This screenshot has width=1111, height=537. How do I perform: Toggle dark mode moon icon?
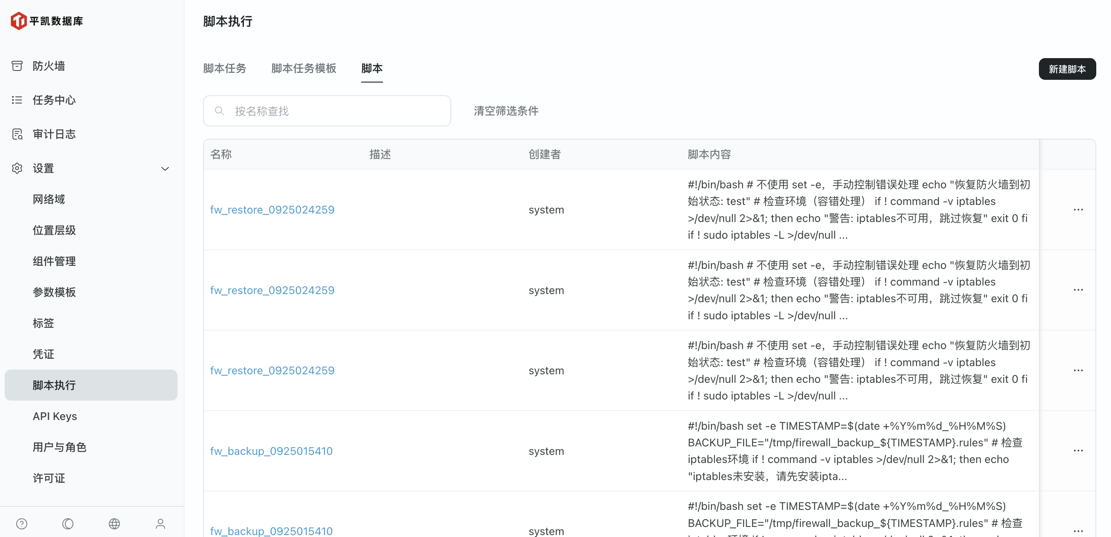point(68,523)
